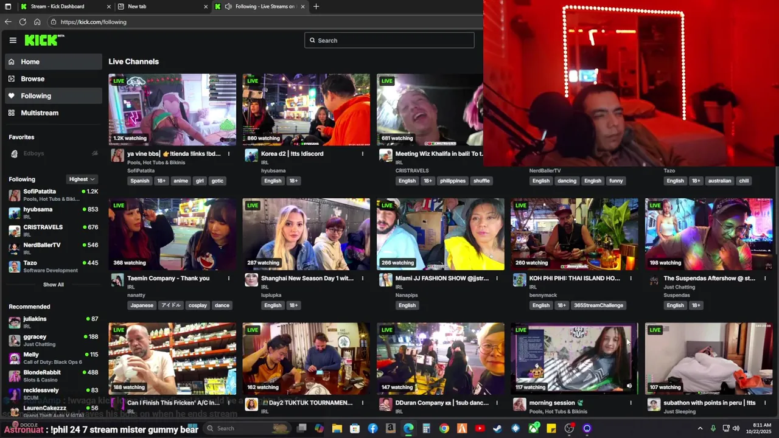779x438 pixels.
Task: Click the australian tag
Action: 719,181
